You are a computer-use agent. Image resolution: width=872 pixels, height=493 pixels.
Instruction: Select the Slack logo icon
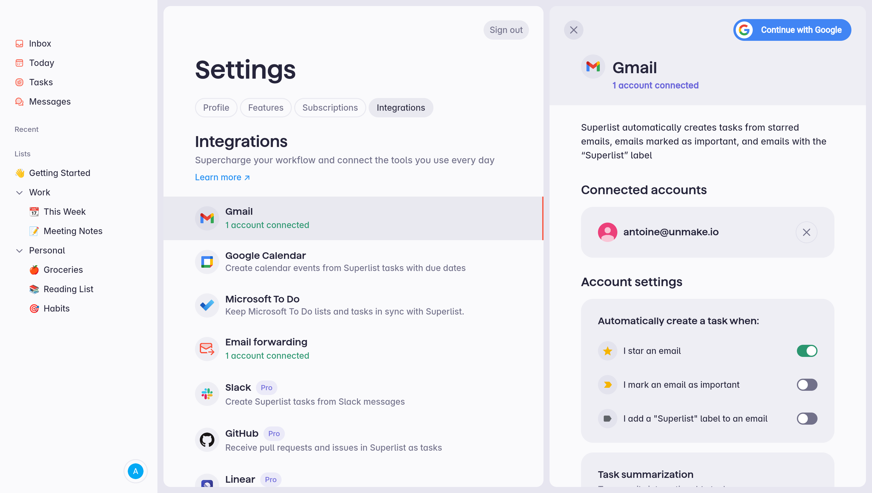207,394
